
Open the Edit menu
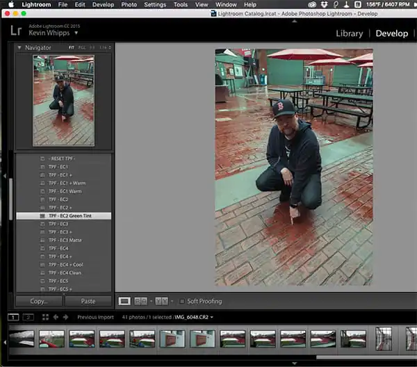(x=80, y=5)
